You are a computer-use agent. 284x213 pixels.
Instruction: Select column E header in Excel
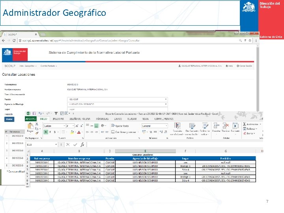(x=145, y=151)
